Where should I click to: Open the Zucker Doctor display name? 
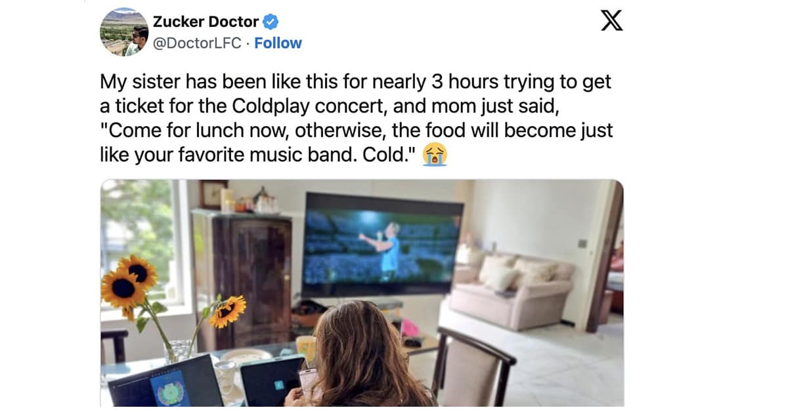[206, 22]
